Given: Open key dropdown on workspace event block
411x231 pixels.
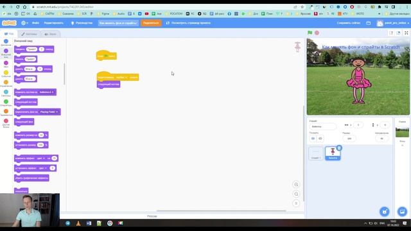Looking at the screenshot, I should [x=121, y=77].
